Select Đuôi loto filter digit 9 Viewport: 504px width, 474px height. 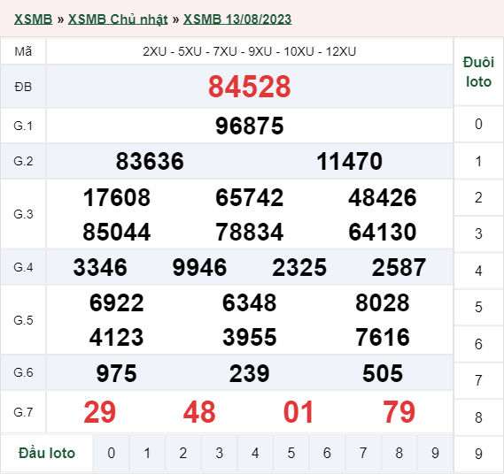(x=478, y=454)
